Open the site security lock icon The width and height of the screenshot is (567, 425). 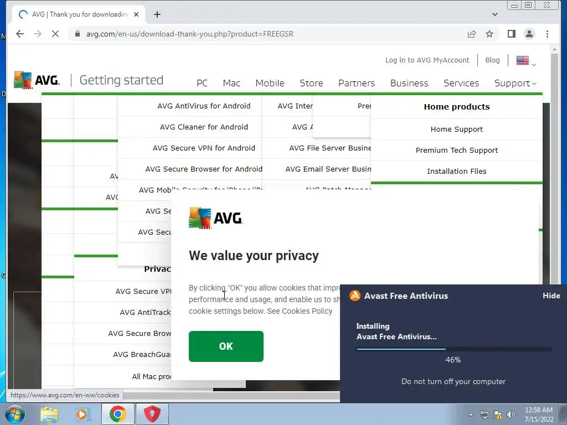click(x=77, y=34)
